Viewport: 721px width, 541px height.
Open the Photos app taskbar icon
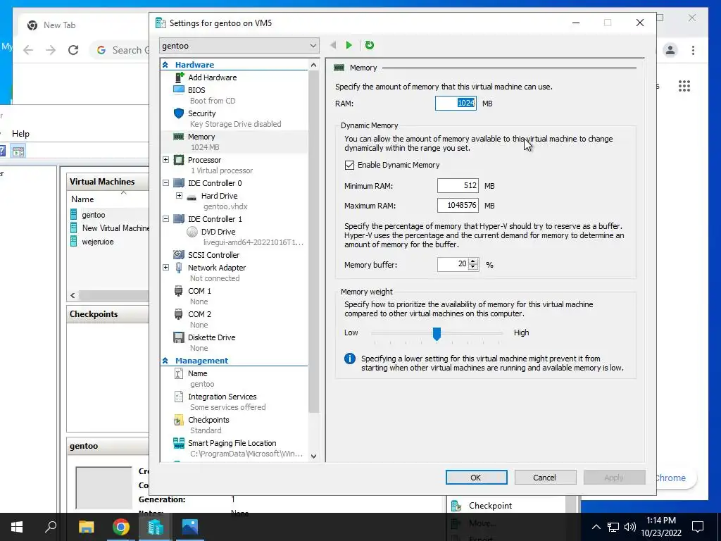click(189, 527)
